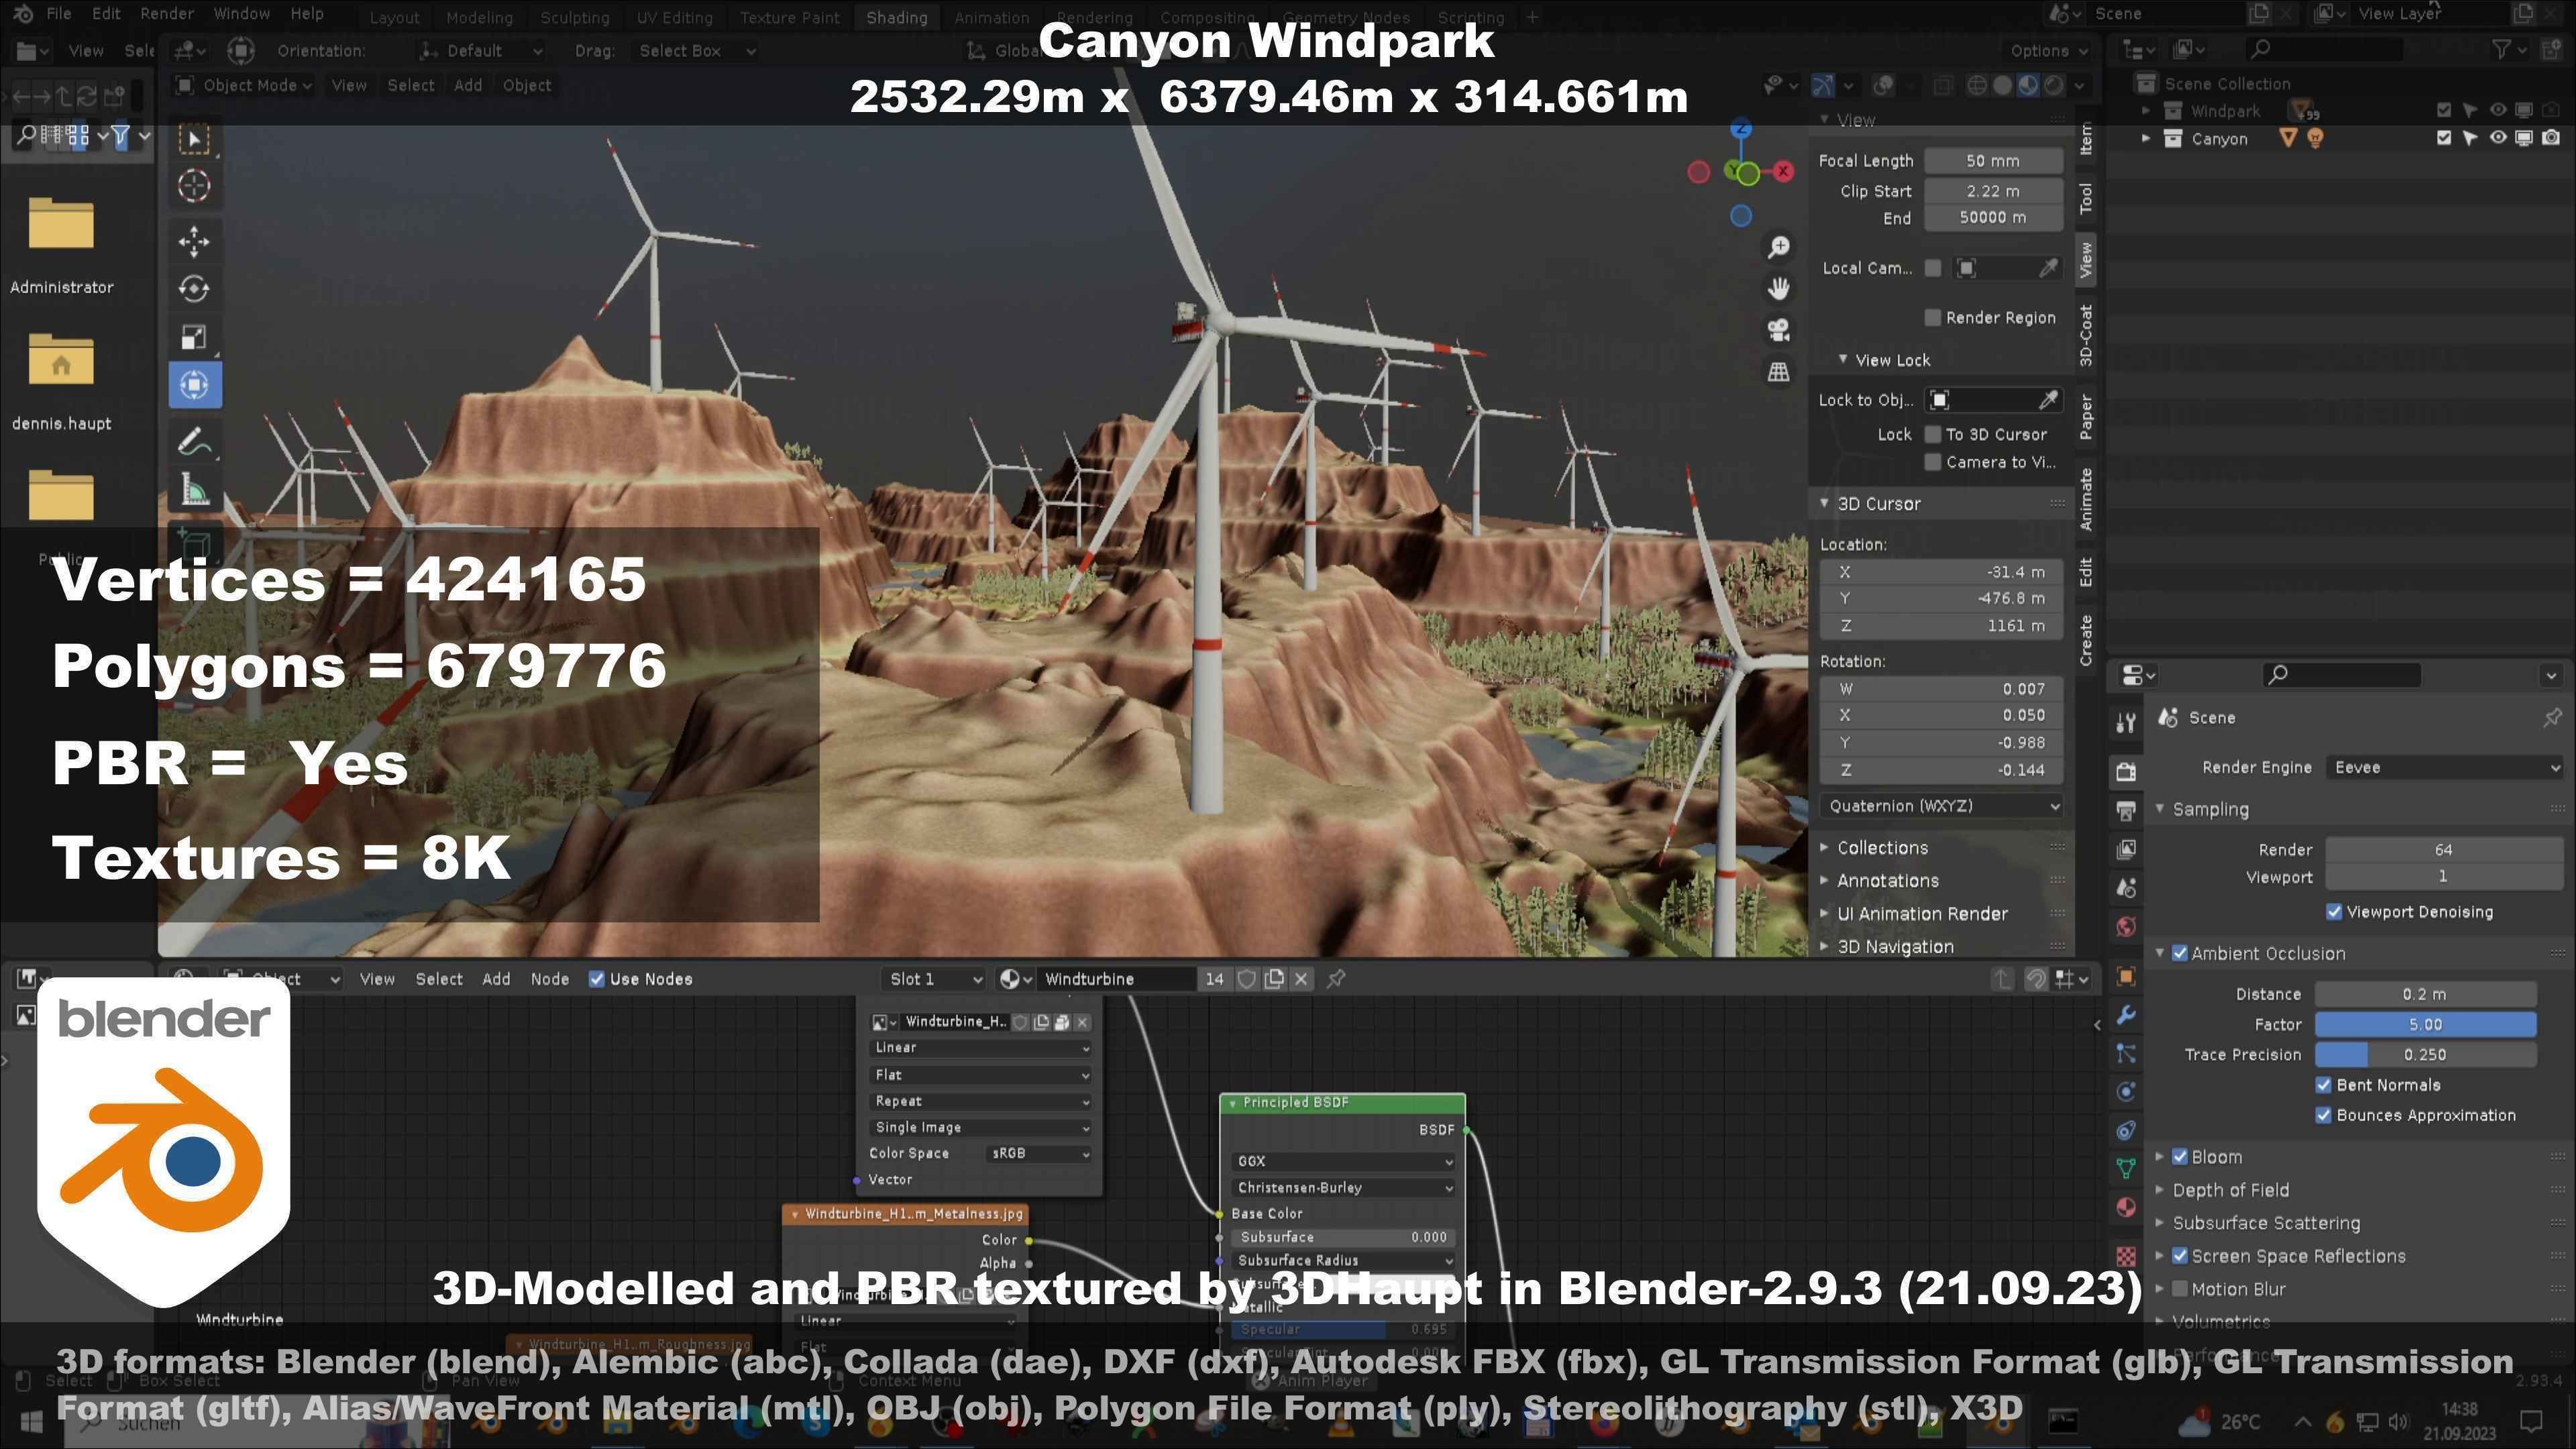The image size is (2576, 1449).
Task: Enable Render Region checkbox
Action: coord(1932,318)
